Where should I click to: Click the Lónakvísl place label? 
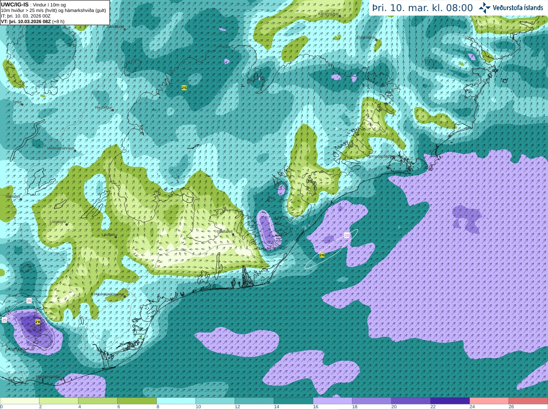(58, 222)
